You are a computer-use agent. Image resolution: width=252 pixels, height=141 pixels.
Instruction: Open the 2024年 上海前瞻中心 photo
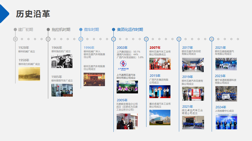coord(226,121)
